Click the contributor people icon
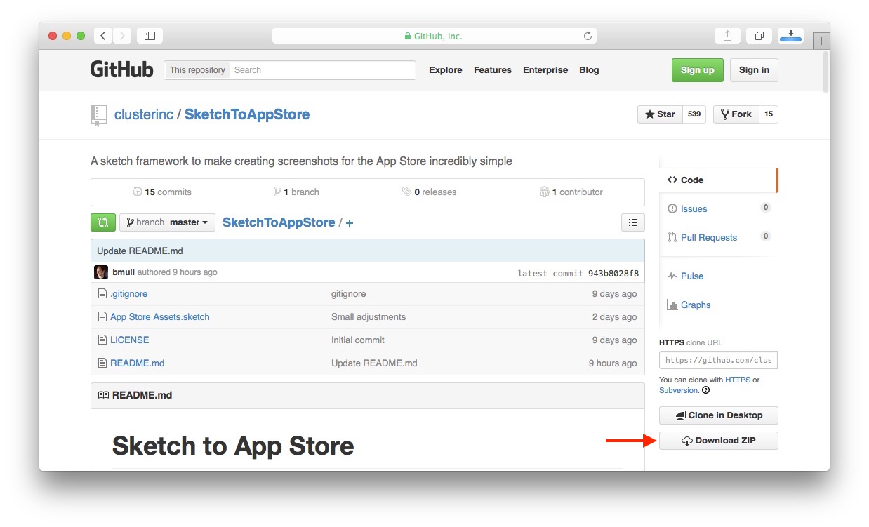 [x=544, y=192]
